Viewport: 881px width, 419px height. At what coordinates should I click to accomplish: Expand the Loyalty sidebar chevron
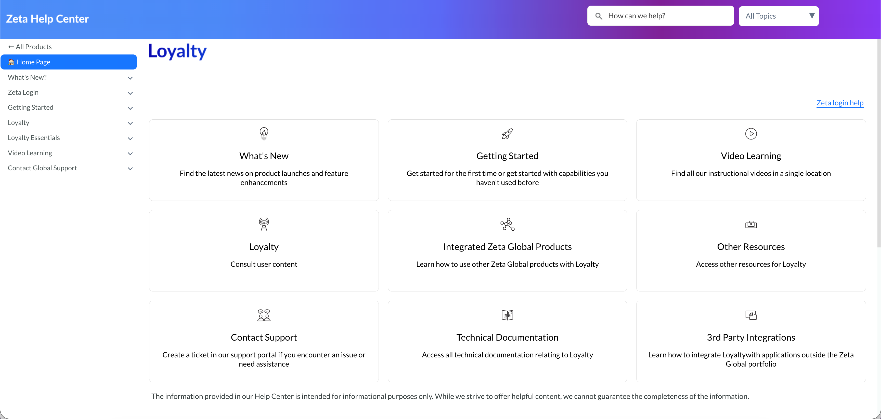point(130,123)
